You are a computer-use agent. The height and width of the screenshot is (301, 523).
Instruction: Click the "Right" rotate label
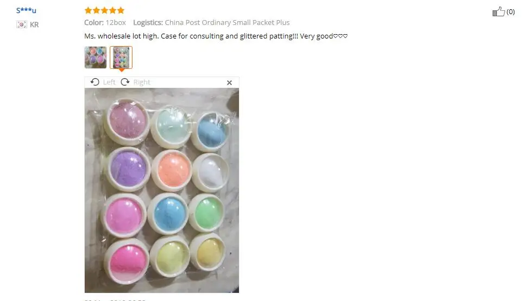pos(142,82)
